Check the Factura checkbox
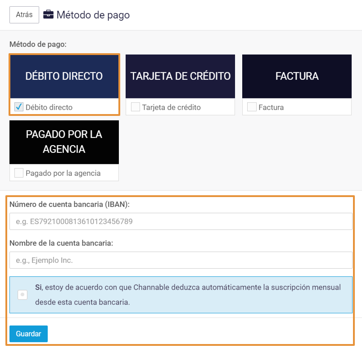The image size is (362, 349). coord(252,107)
